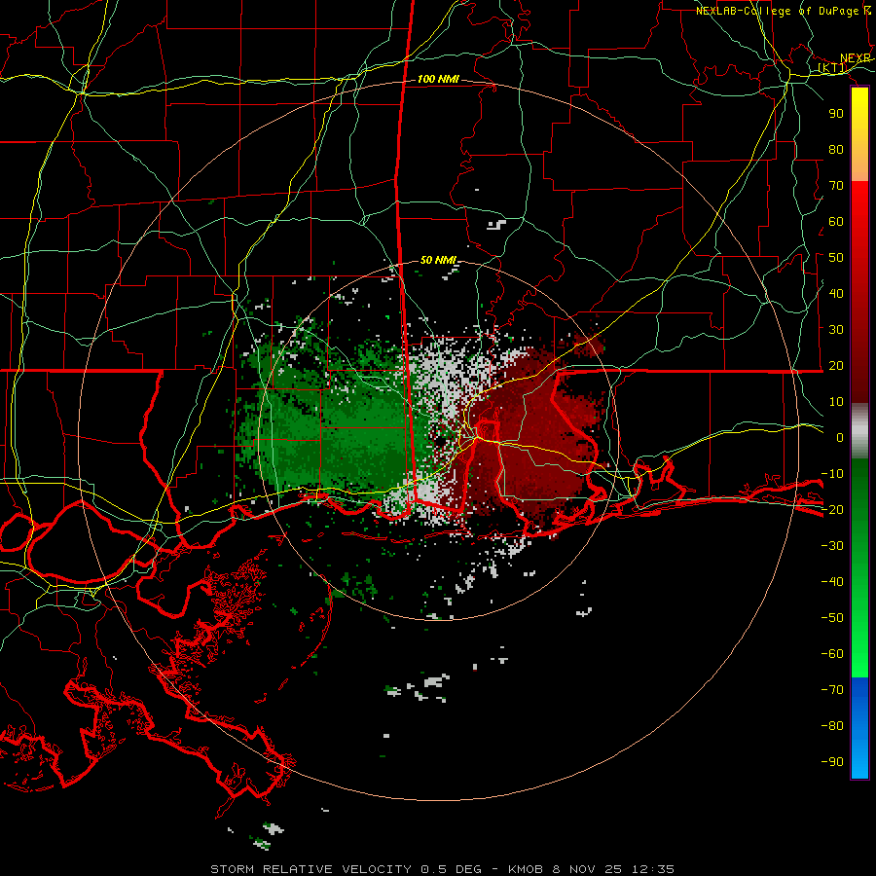Screen dimensions: 876x876
Task: Click the negative 20 velocity scale label
Action: point(832,510)
